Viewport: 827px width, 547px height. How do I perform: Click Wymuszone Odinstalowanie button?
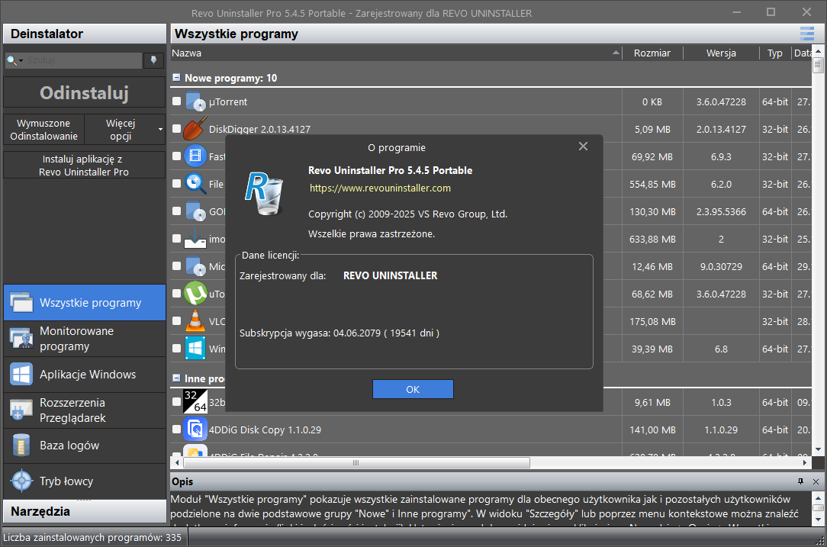[x=43, y=130]
